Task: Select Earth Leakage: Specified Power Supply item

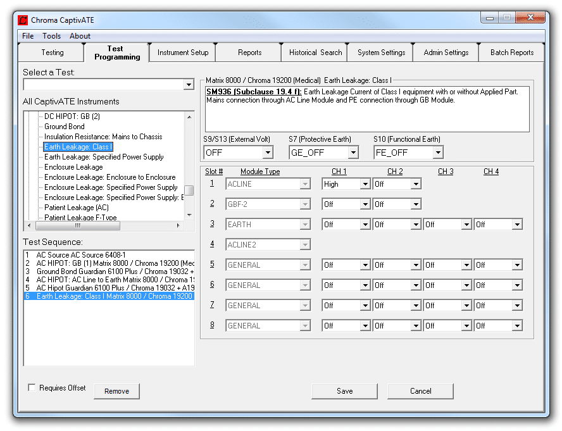Action: [104, 157]
